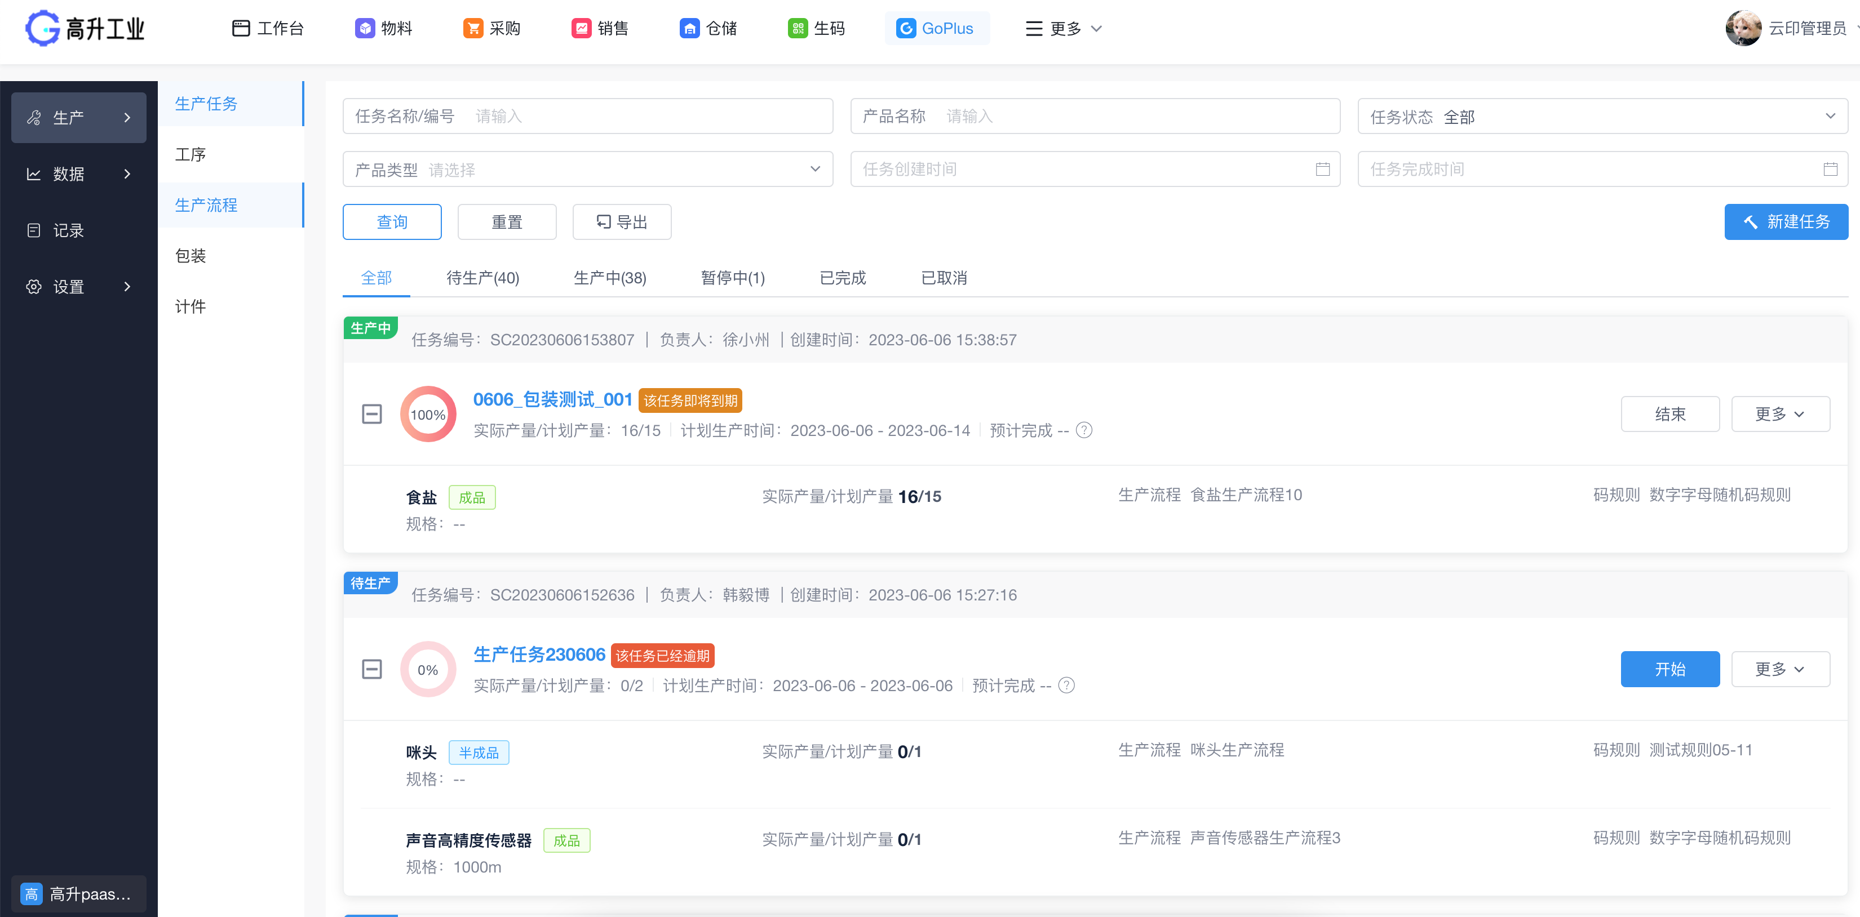Click the 重置 button
The width and height of the screenshot is (1860, 917).
pos(507,222)
